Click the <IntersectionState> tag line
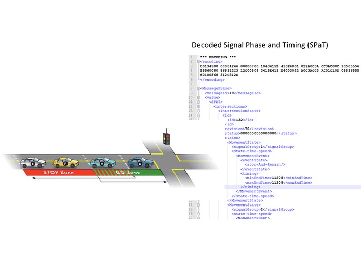Screen dimensions: 361x257 239,111
